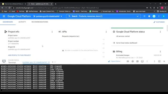
Task: Switch to the ACTIVITY tab
Action: [x=22, y=22]
